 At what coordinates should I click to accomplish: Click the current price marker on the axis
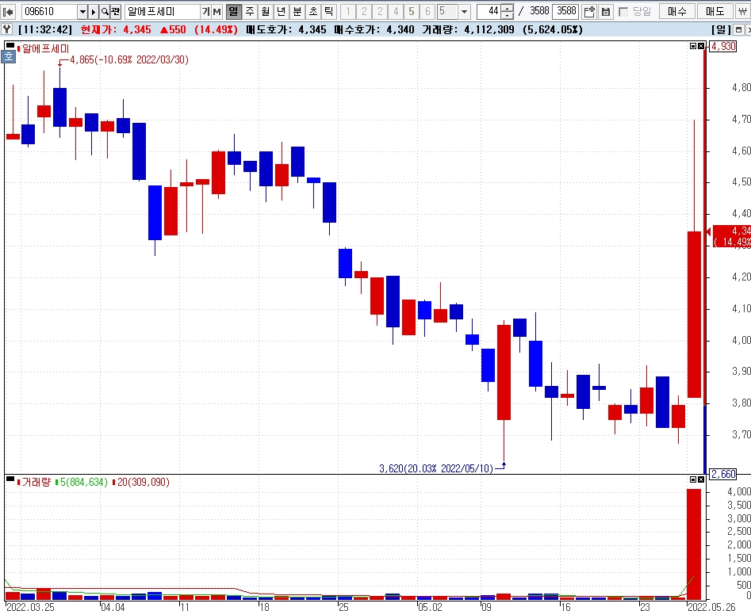pos(732,236)
